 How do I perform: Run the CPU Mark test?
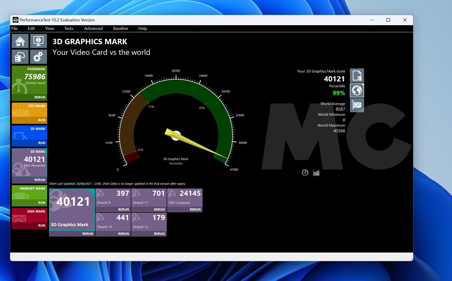(x=41, y=120)
